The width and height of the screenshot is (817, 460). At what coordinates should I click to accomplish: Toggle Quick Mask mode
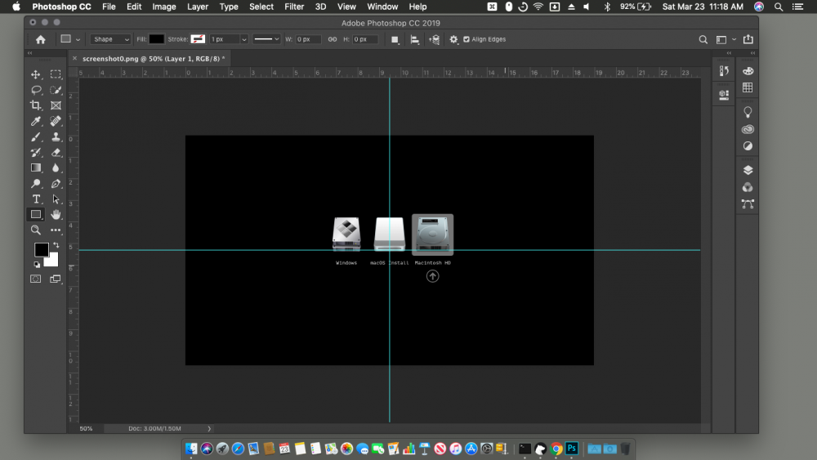point(35,279)
